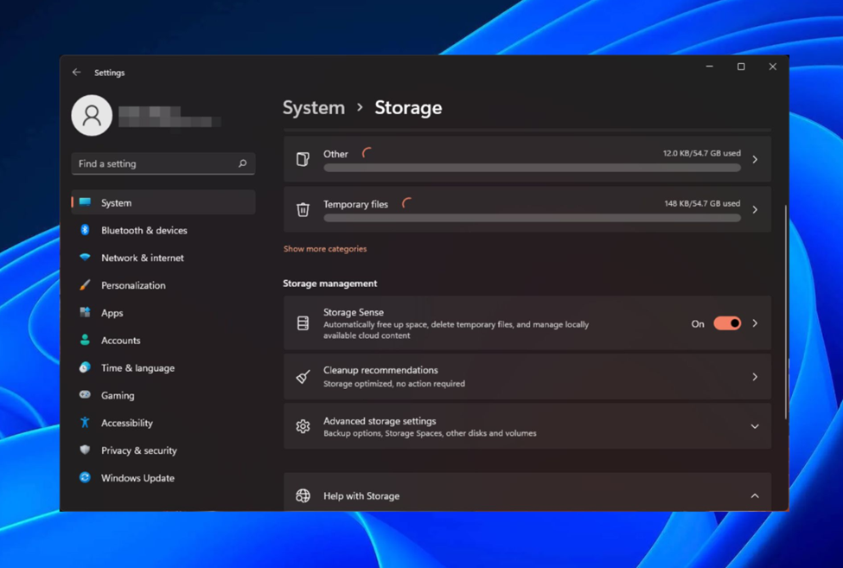Click the Find a setting search box
The width and height of the screenshot is (843, 568).
click(x=154, y=163)
